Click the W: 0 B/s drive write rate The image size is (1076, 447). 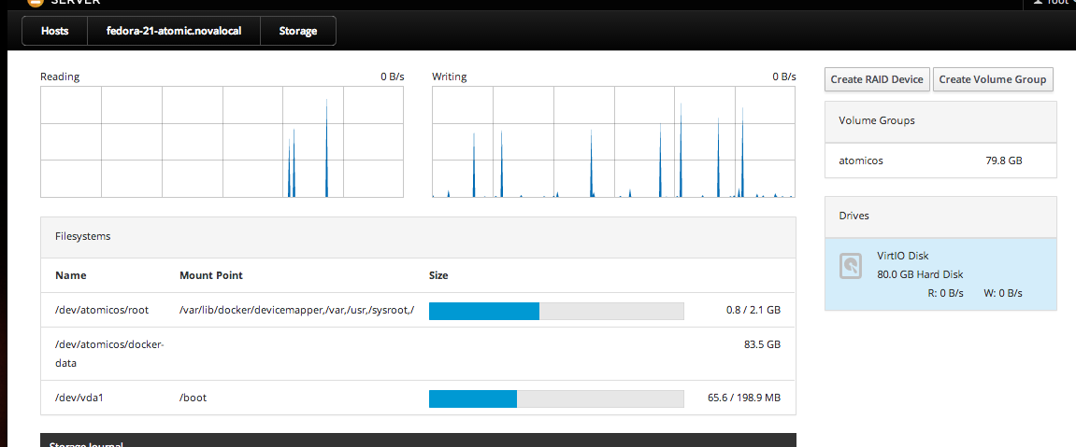(1002, 293)
